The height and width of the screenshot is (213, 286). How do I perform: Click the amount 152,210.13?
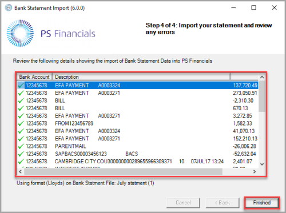(245, 139)
